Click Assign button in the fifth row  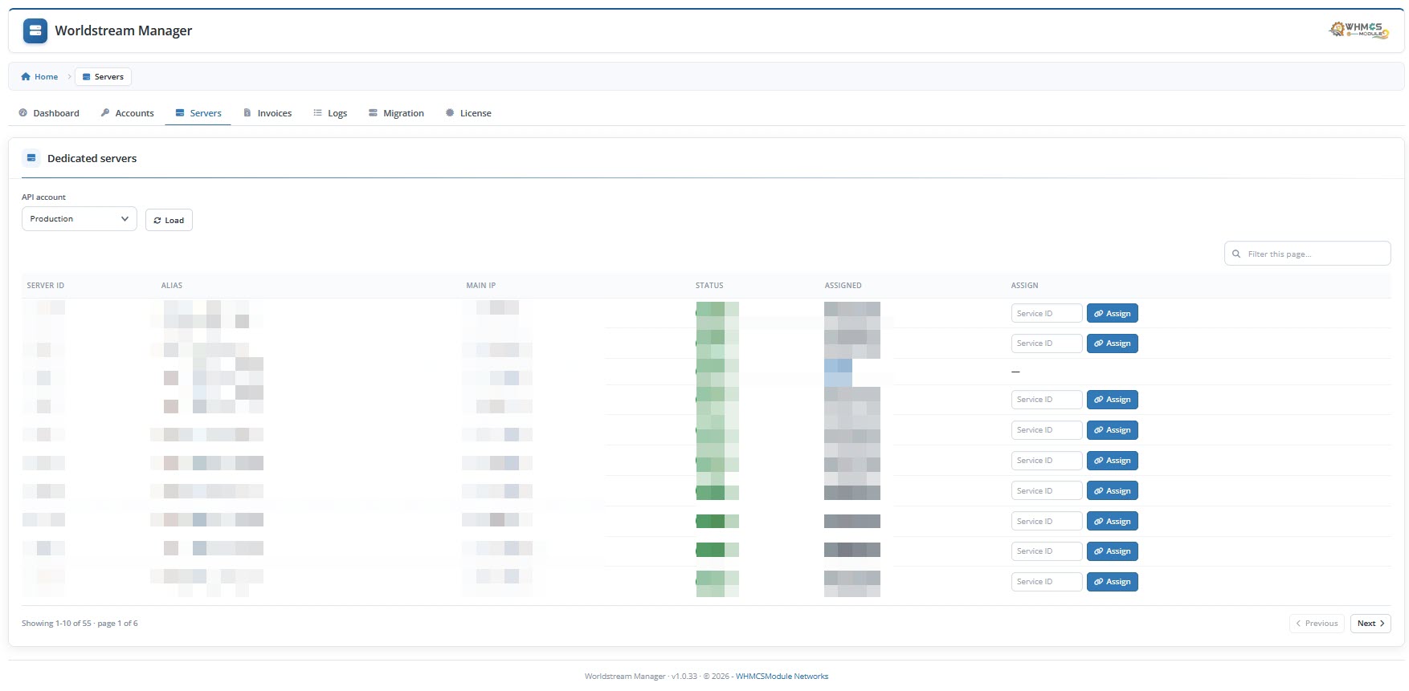[1113, 430]
